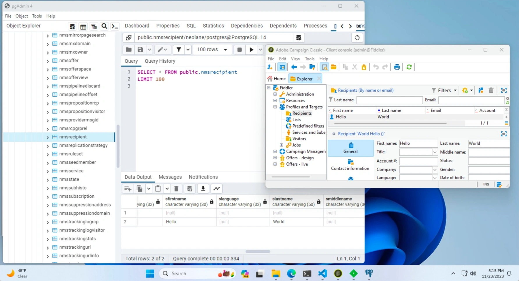Click the Filter funnel icon in query toolbar
The height and width of the screenshot is (281, 519).
click(179, 50)
